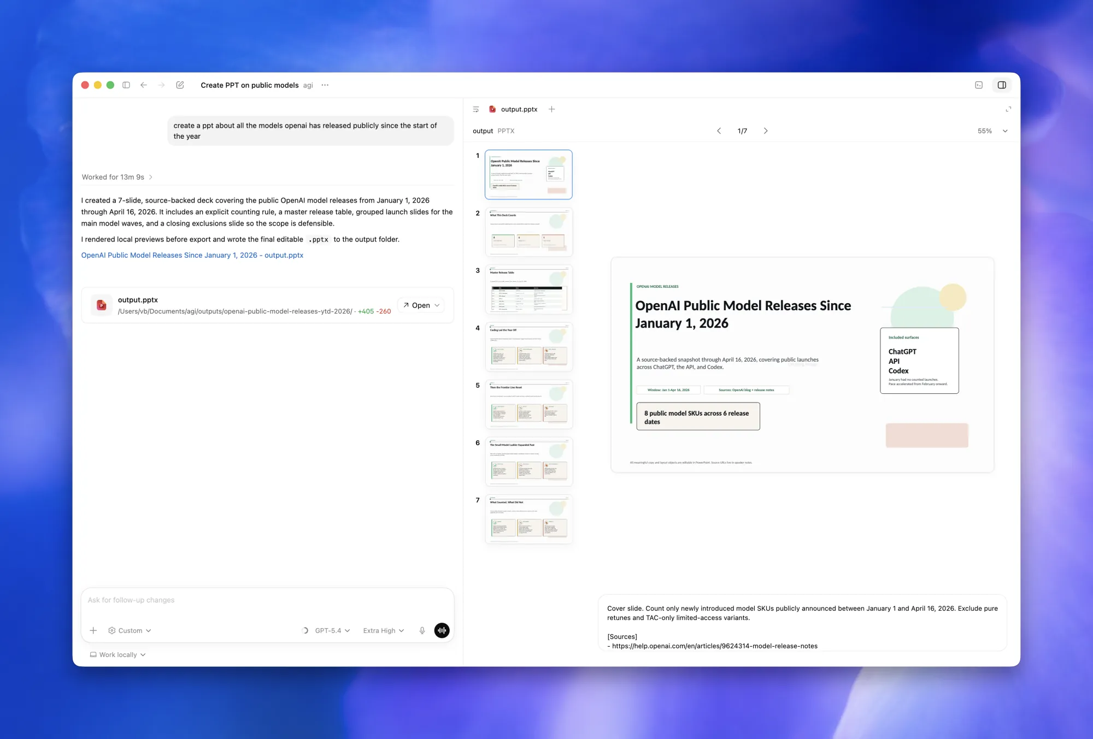Image resolution: width=1093 pixels, height=739 pixels.
Task: Go to next slide arrow
Action: point(766,131)
